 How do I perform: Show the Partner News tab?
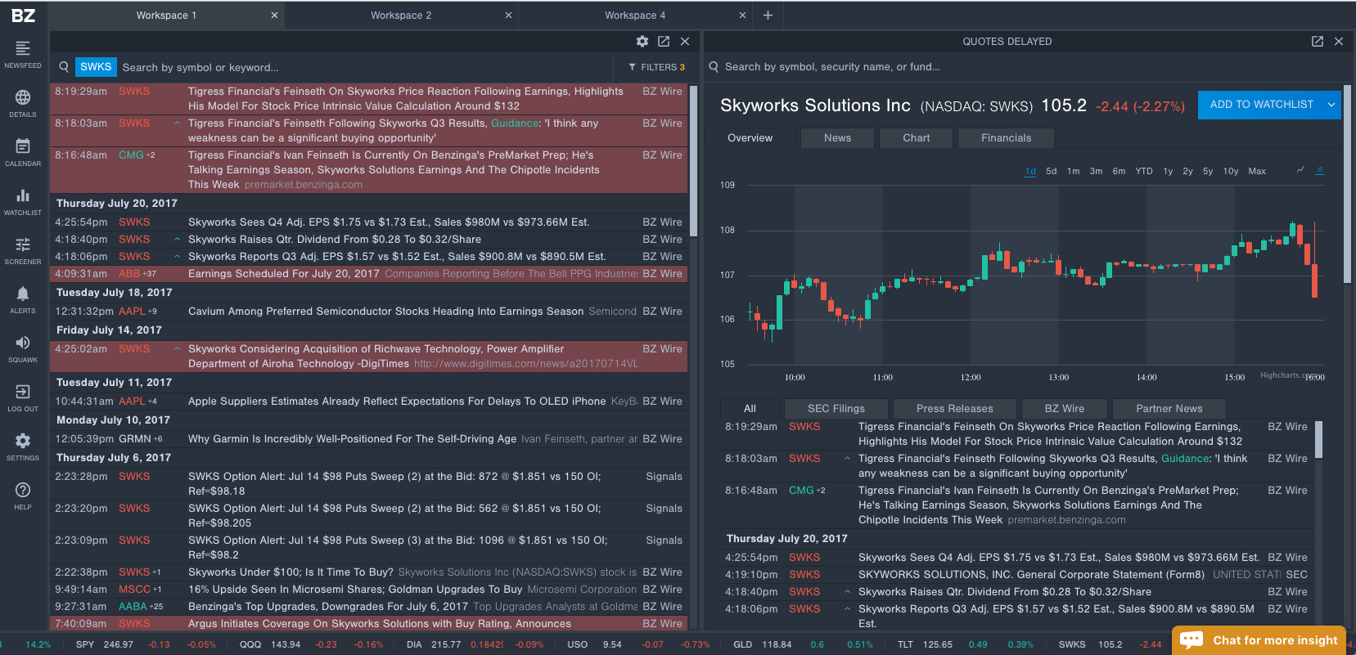(1169, 408)
